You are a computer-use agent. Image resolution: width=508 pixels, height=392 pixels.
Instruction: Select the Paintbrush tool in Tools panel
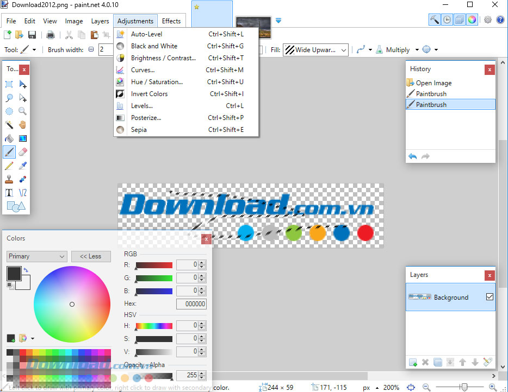9,152
